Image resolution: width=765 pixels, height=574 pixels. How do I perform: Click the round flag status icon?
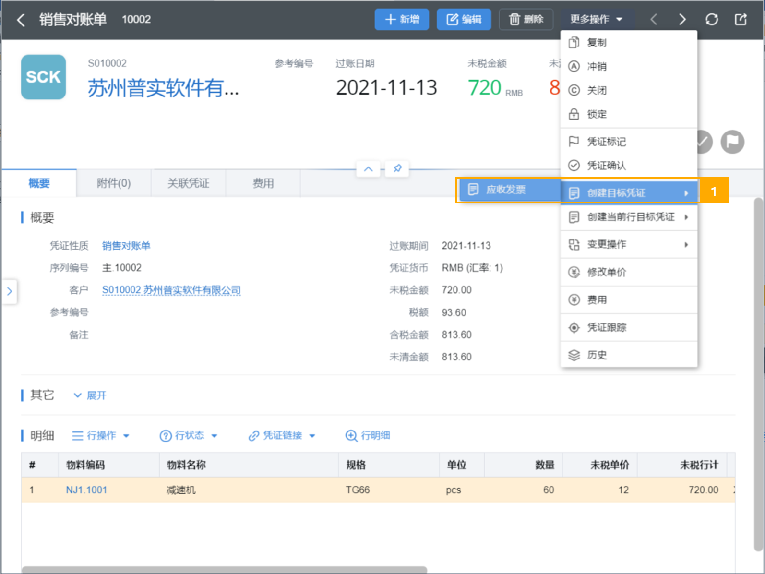732,142
